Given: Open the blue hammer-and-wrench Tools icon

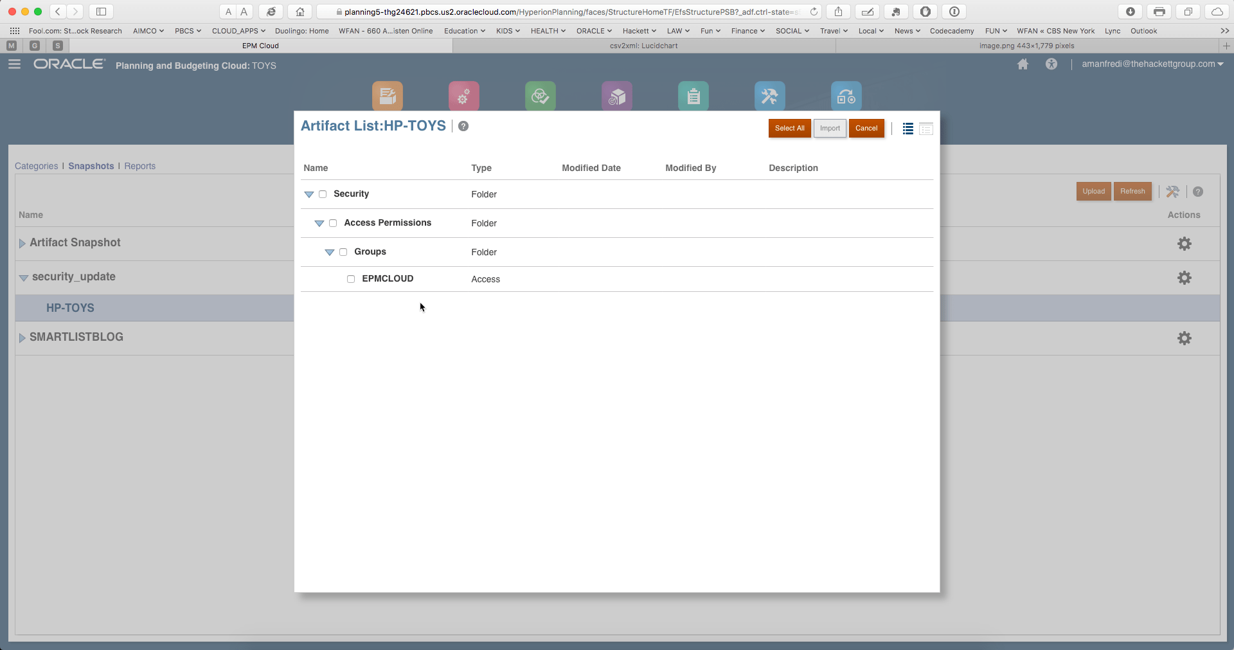Looking at the screenshot, I should pos(770,96).
